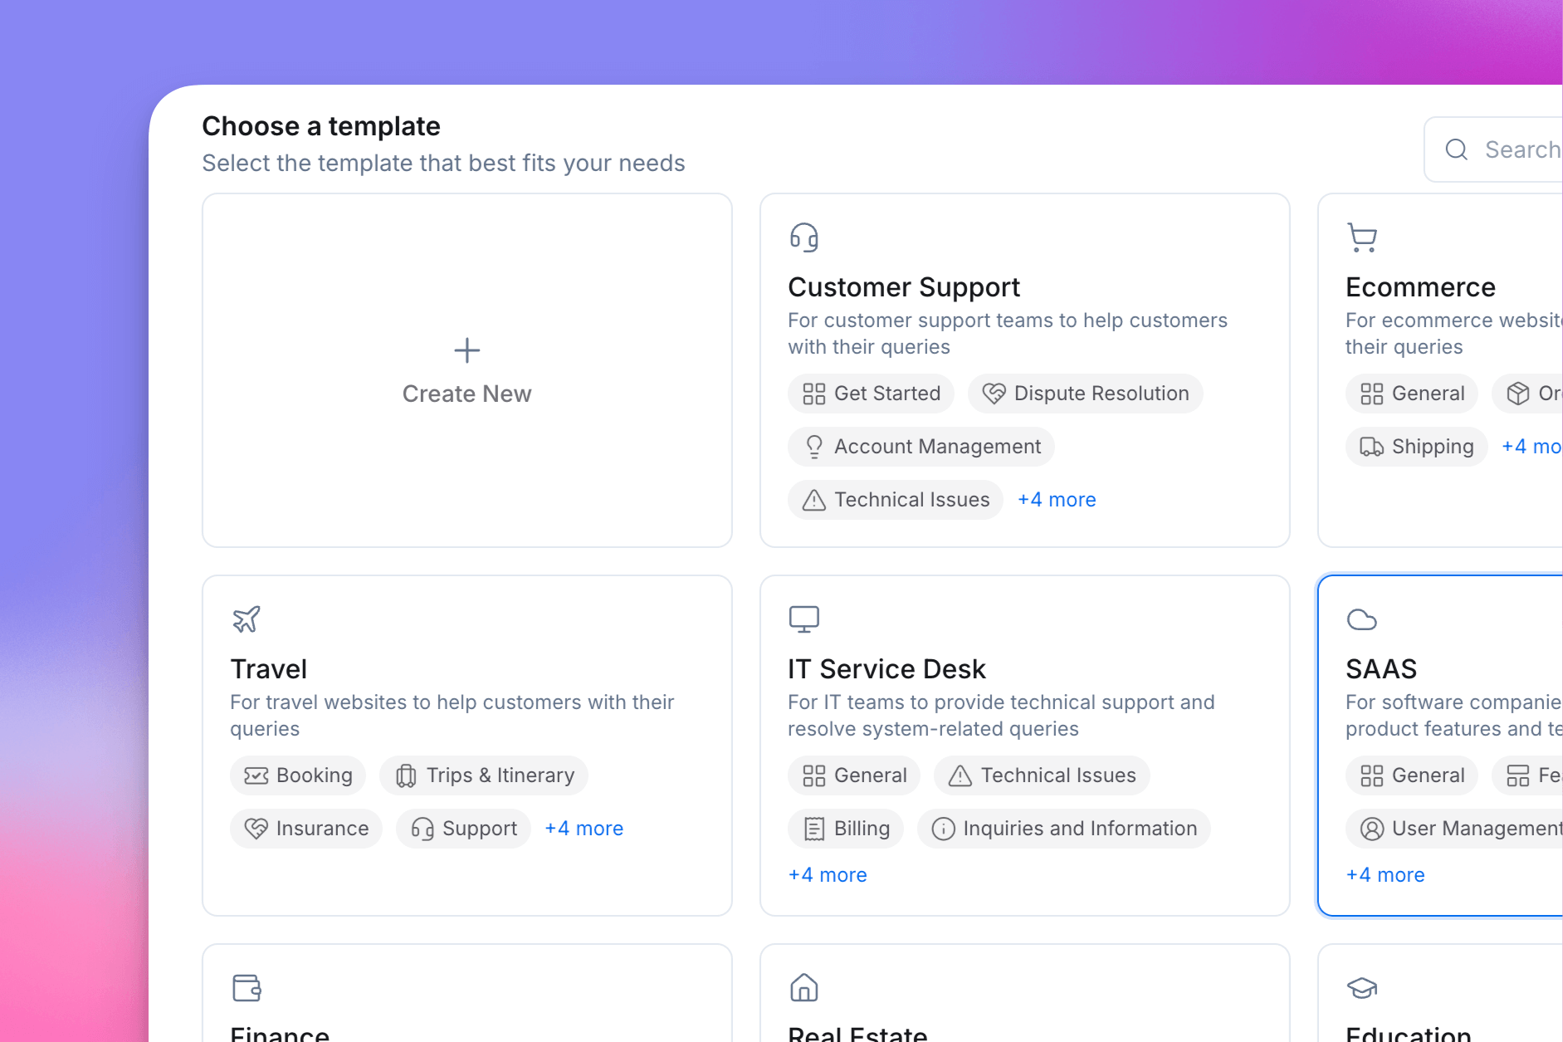
Task: Click General tag on IT Service Desk card
Action: click(854, 775)
